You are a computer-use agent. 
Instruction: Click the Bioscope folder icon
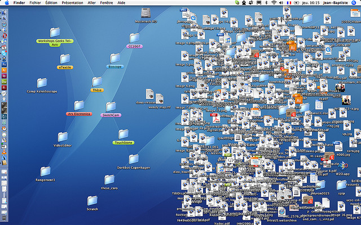click(115, 58)
